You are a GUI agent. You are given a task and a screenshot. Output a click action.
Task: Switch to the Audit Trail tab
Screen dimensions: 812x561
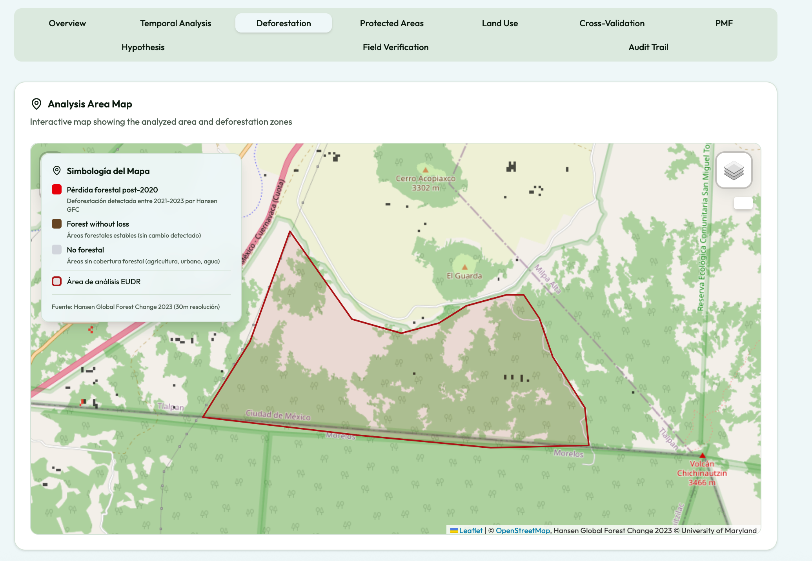[648, 47]
